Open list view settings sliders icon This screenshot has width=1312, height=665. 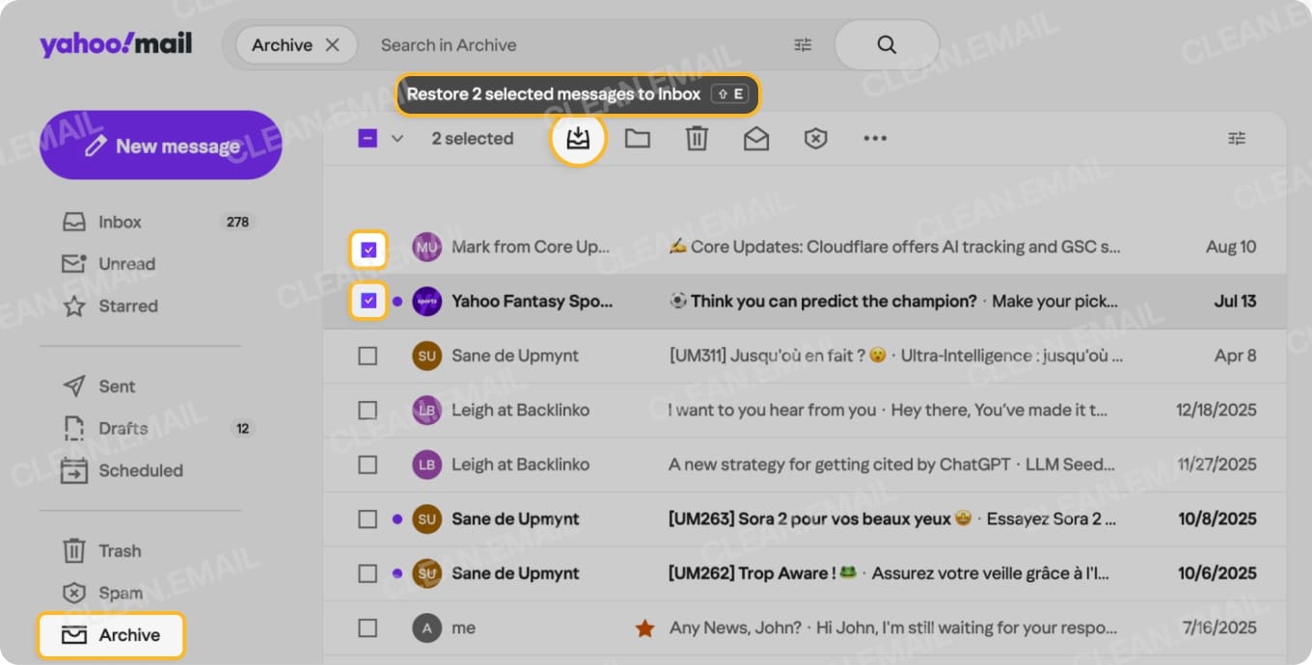[1237, 139]
